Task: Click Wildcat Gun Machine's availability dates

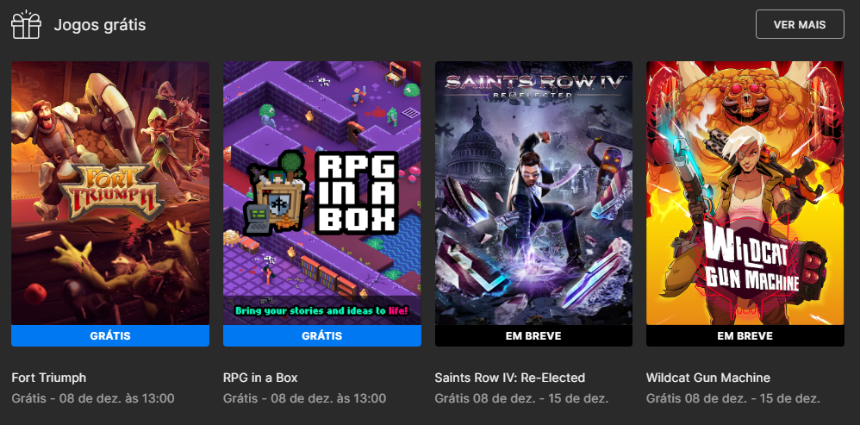Action: click(733, 398)
